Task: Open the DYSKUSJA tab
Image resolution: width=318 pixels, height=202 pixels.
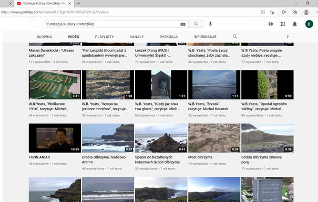Action: [x=169, y=37]
